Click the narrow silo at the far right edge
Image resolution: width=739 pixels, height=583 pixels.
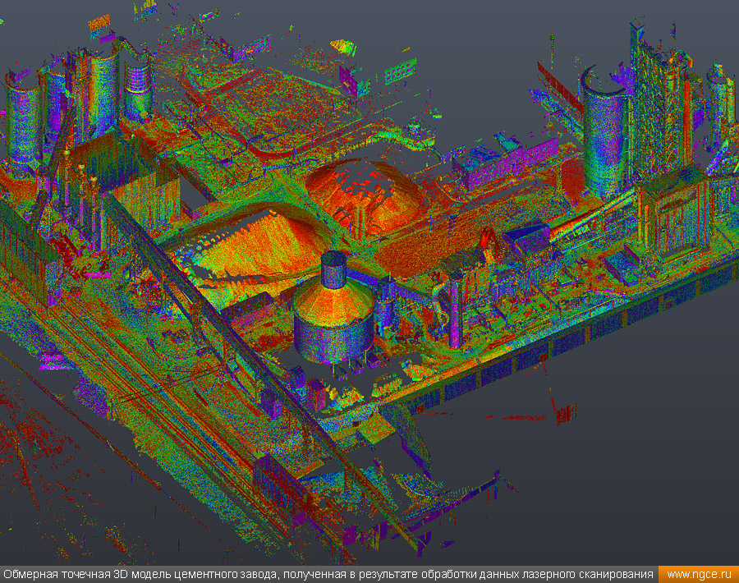point(721,103)
